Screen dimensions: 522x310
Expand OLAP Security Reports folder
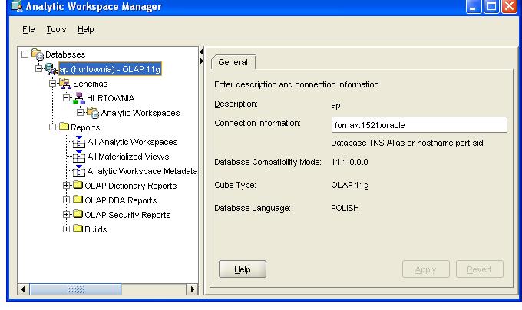(67, 215)
